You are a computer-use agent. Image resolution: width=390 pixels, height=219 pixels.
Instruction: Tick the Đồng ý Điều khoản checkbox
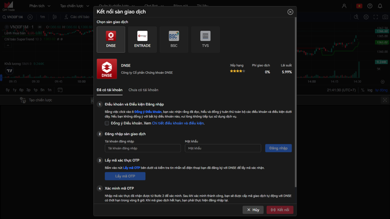click(107, 123)
